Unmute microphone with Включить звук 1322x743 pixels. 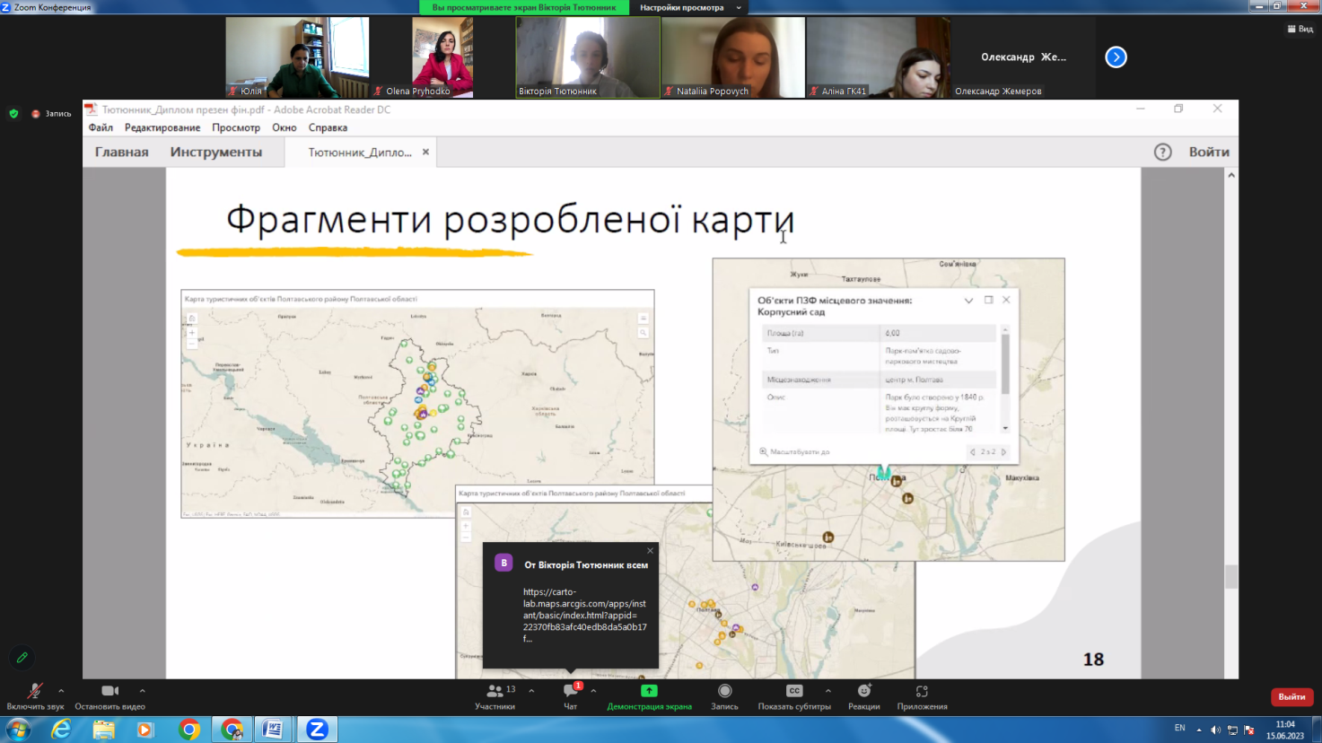(35, 692)
